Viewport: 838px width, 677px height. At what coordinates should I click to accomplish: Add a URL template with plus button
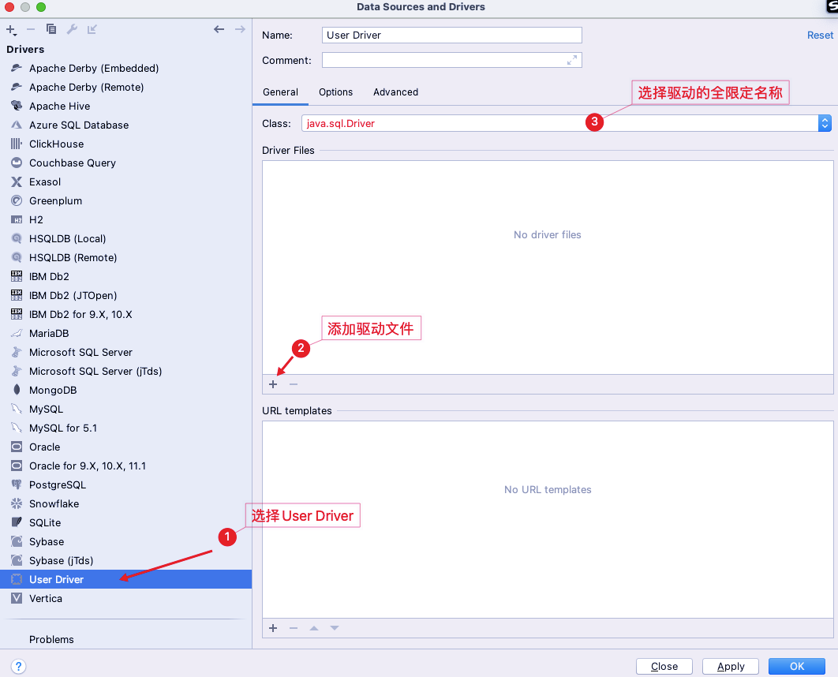(x=273, y=628)
